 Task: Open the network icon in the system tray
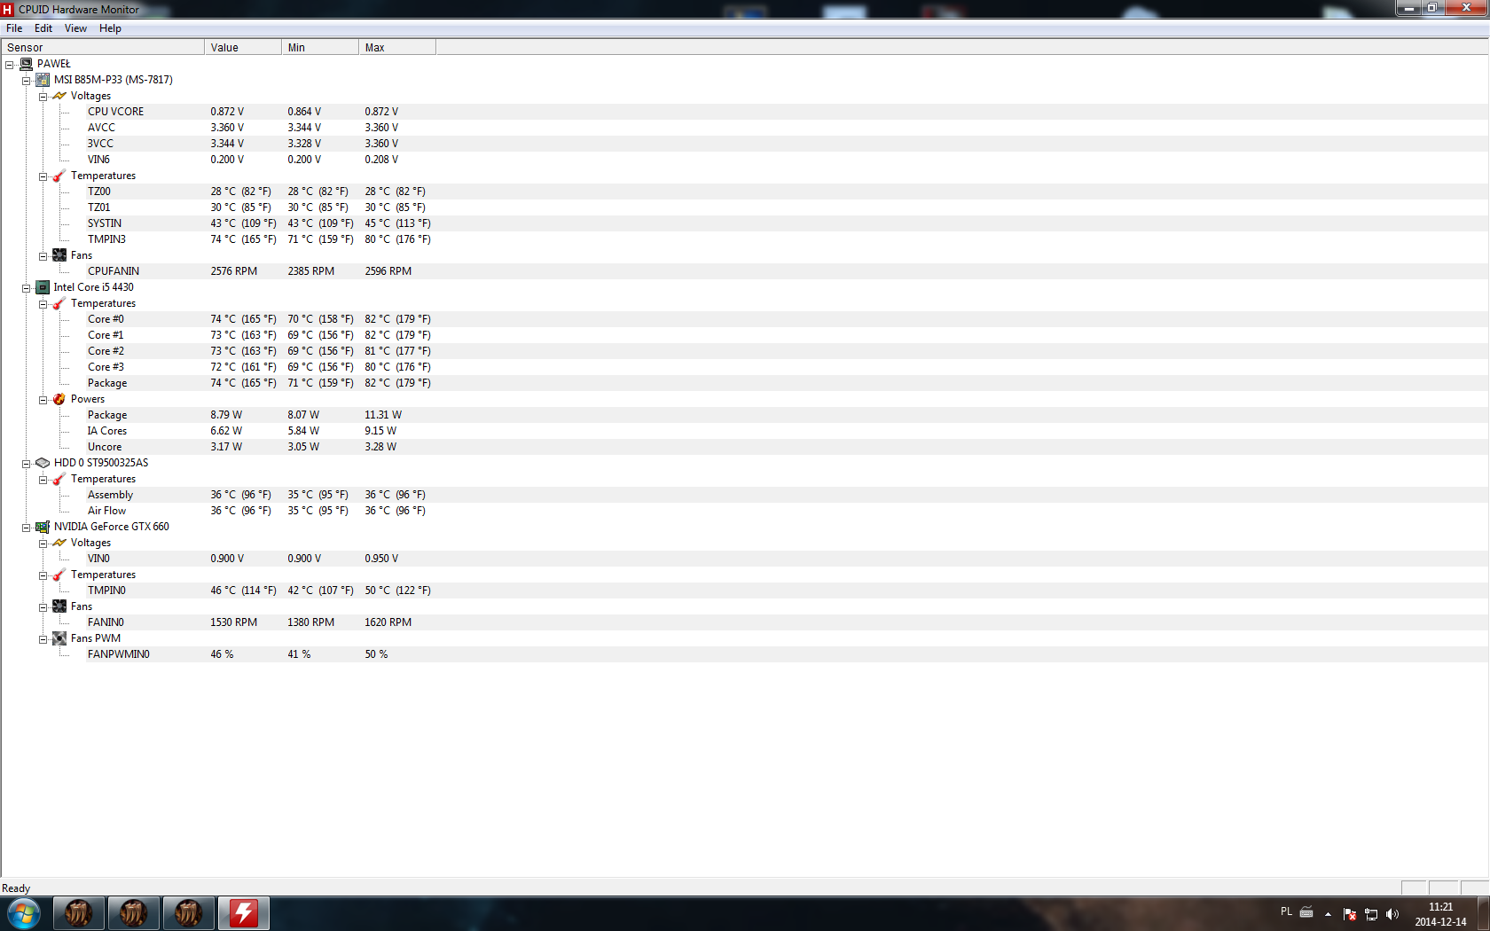(1371, 914)
